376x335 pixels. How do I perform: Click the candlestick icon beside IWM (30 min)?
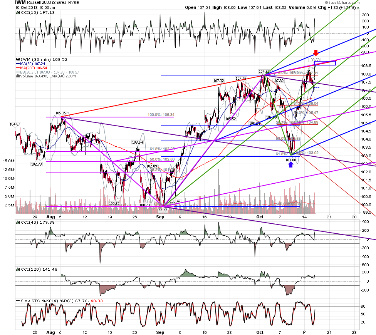point(18,59)
